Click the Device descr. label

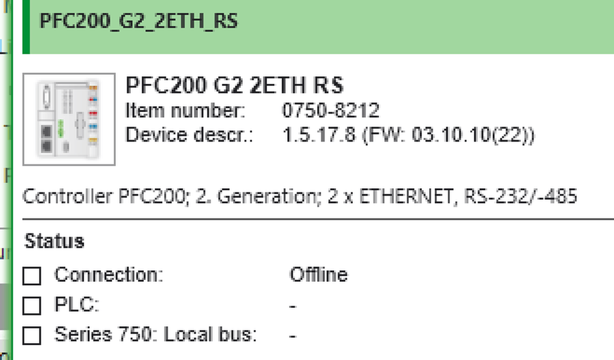(189, 135)
